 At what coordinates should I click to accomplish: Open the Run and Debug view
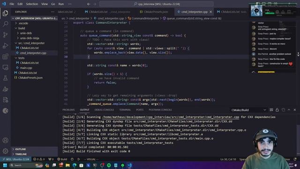pyautogui.click(x=5, y=46)
